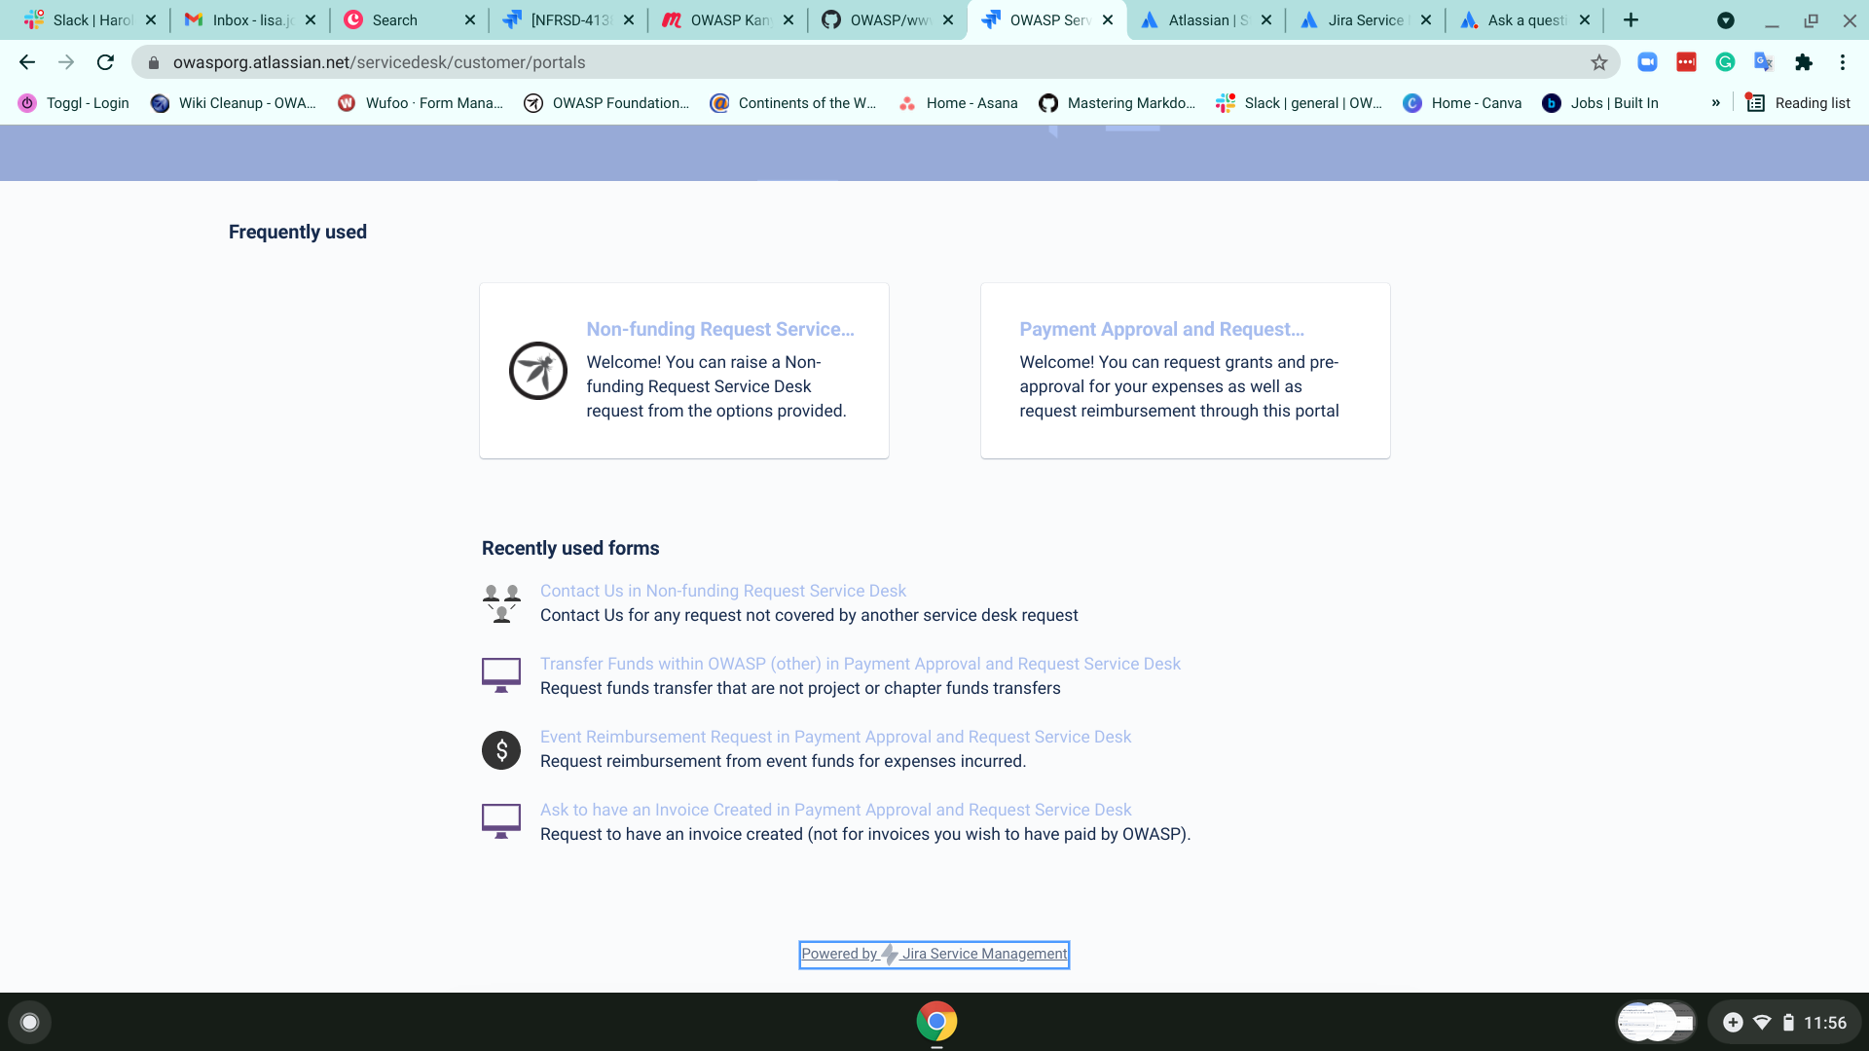Open the tab search dropdown arrow
Image resolution: width=1869 pixels, height=1051 pixels.
[1726, 19]
